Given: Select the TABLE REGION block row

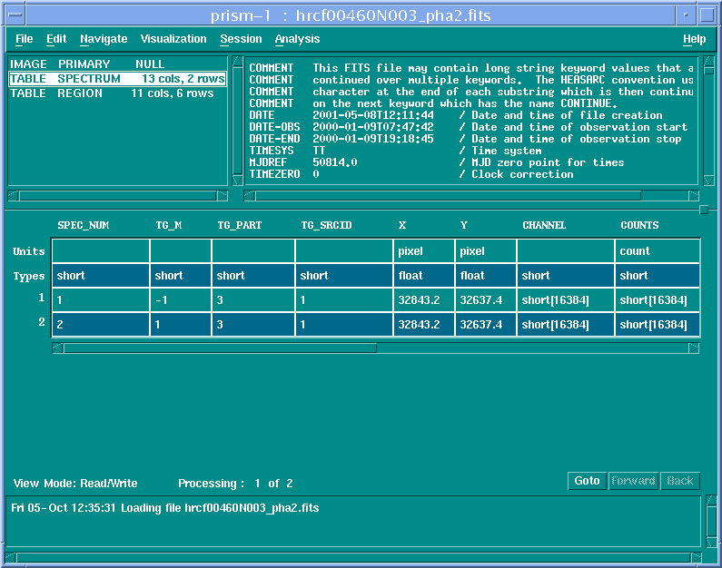Looking at the screenshot, I should click(x=117, y=93).
